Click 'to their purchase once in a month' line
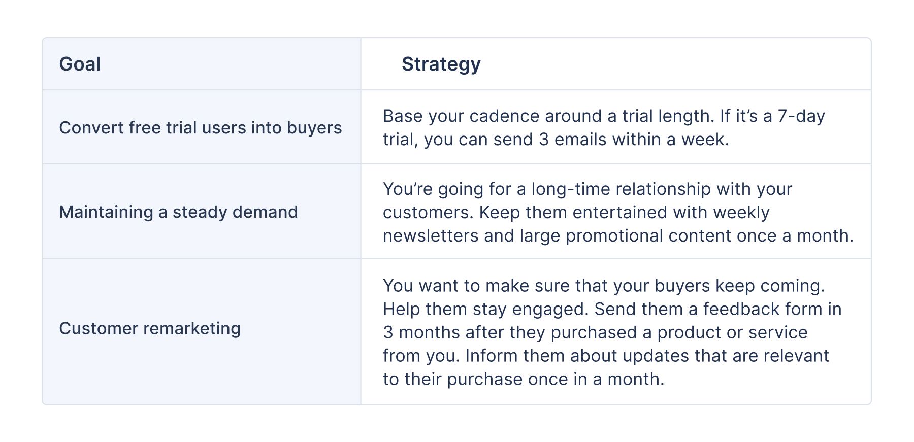 point(523,379)
